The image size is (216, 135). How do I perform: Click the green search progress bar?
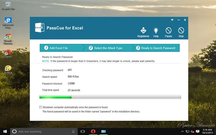[x=110, y=97]
